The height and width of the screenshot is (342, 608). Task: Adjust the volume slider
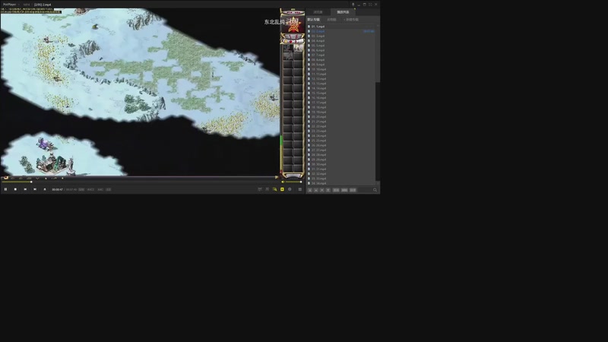click(x=294, y=182)
